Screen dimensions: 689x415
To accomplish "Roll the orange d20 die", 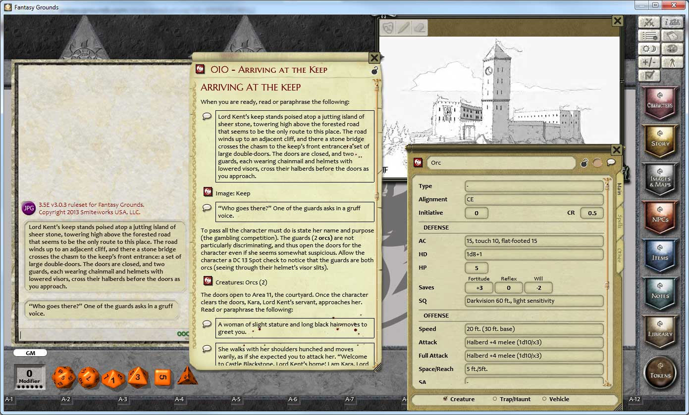I will [x=63, y=377].
